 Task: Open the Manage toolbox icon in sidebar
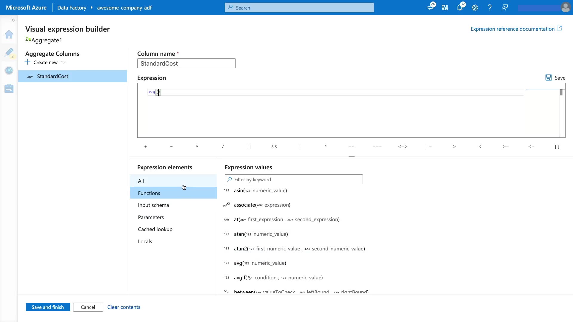coord(9,88)
